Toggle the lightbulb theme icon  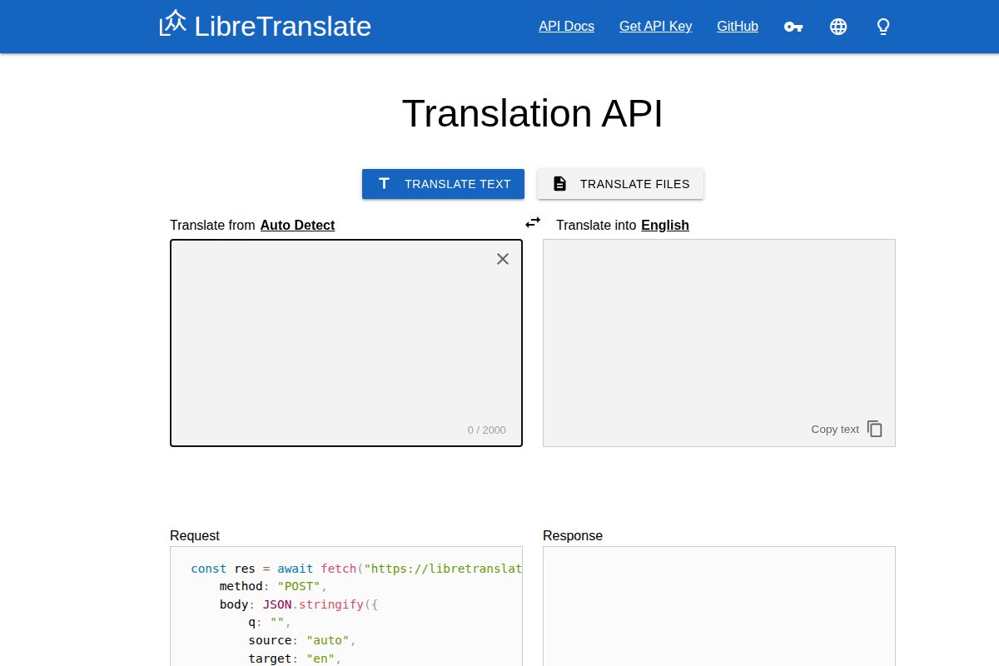pyautogui.click(x=883, y=27)
